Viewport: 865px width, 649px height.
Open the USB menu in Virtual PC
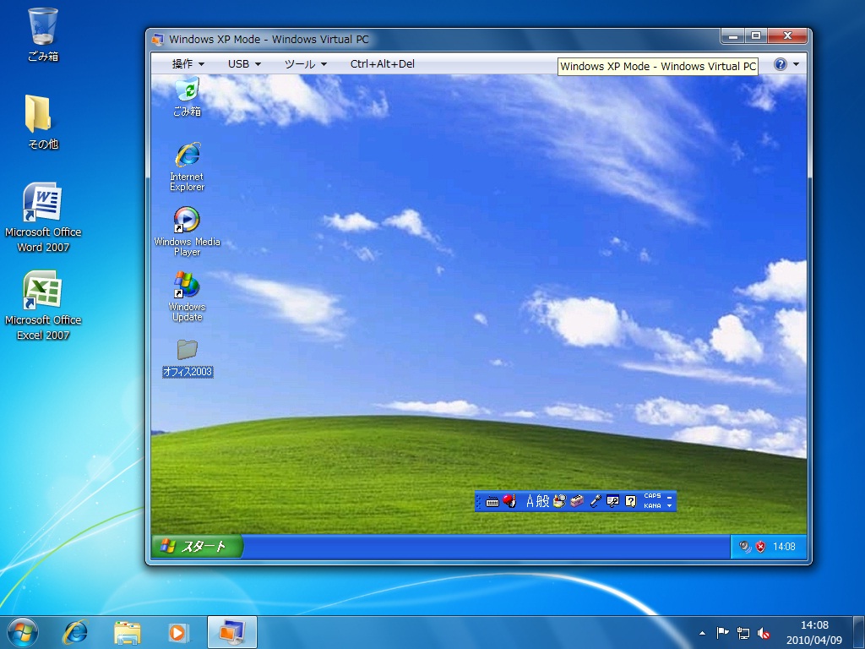coord(244,64)
